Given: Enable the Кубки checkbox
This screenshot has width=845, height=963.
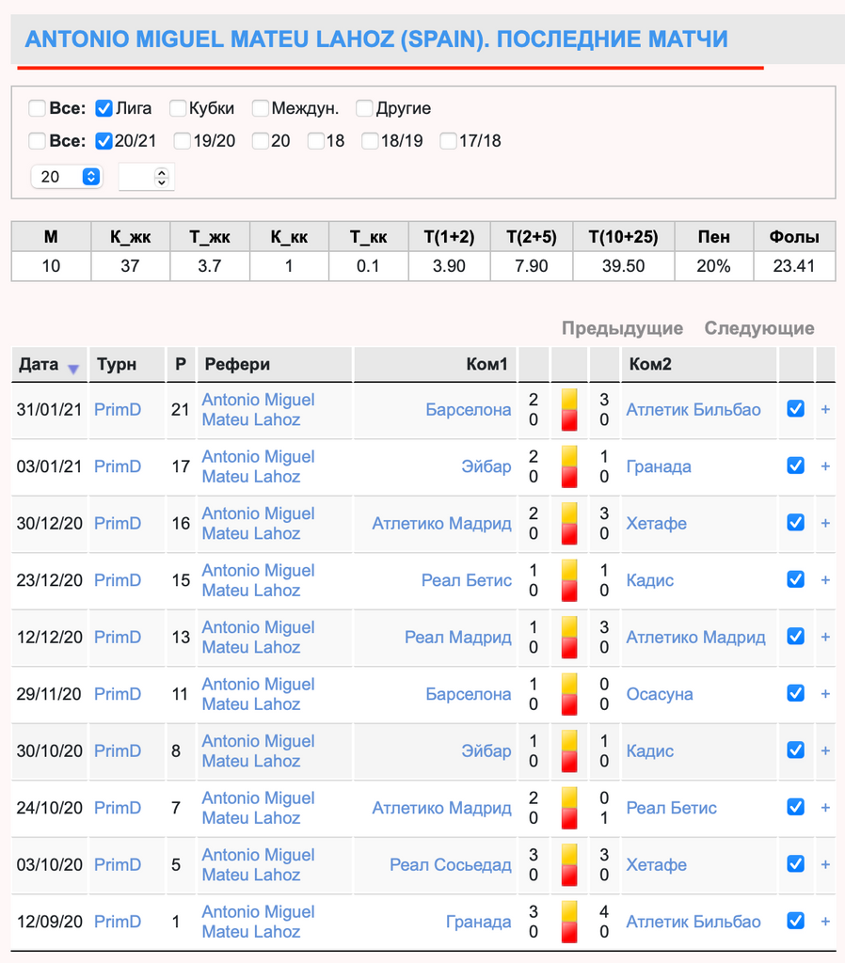Looking at the screenshot, I should click(x=178, y=109).
